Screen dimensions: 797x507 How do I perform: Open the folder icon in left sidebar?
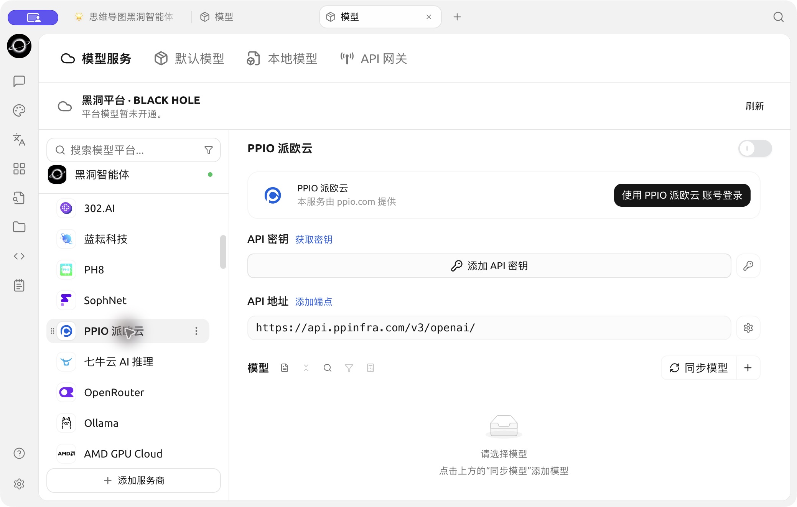[x=19, y=227]
